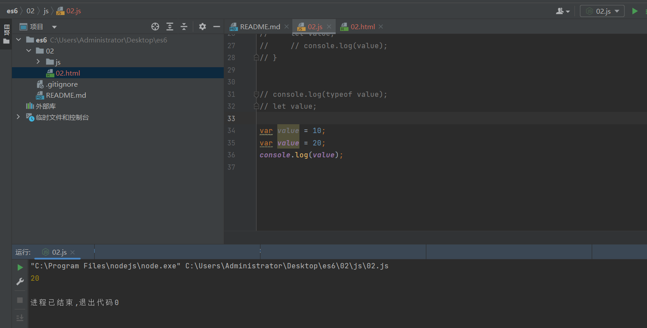
Task: Close the 02.js run panel tab
Action: (73, 252)
